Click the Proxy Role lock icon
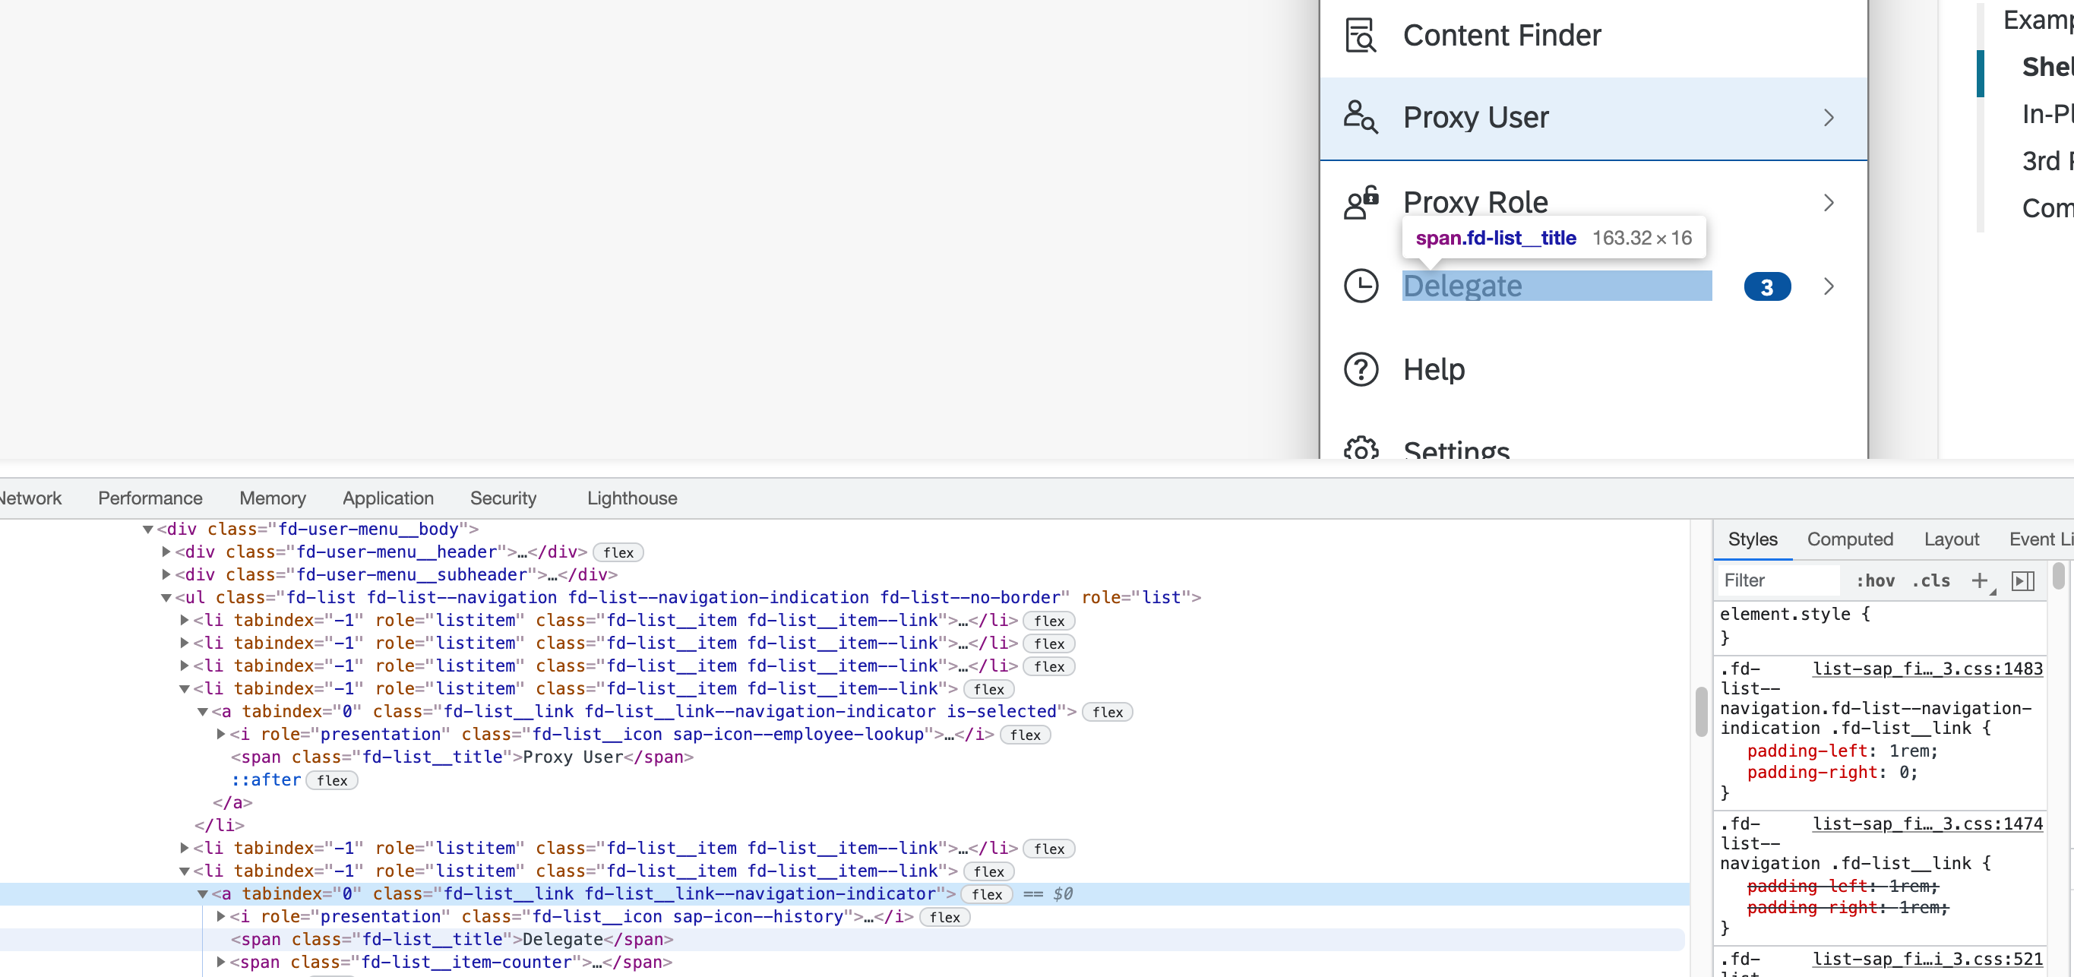 (1360, 202)
